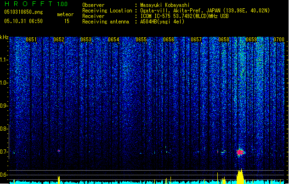Viewport: 289px width, 184px height.
Task: Click the 0700 time marker
Action: (279, 40)
